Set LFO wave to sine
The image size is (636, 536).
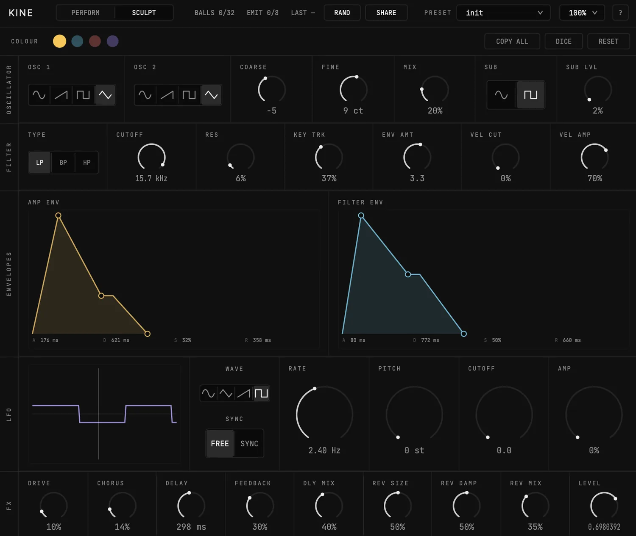208,393
